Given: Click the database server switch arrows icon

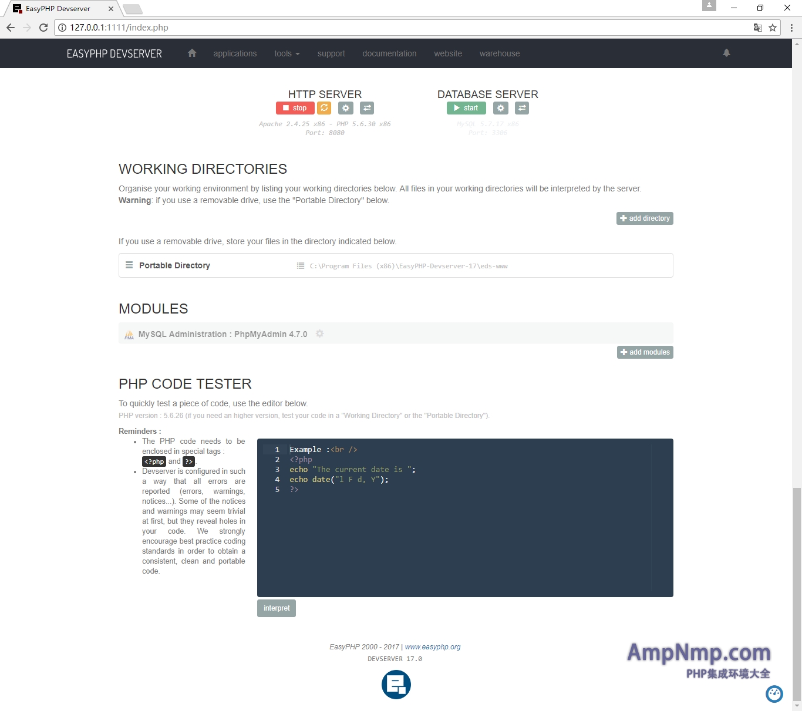Looking at the screenshot, I should point(522,108).
